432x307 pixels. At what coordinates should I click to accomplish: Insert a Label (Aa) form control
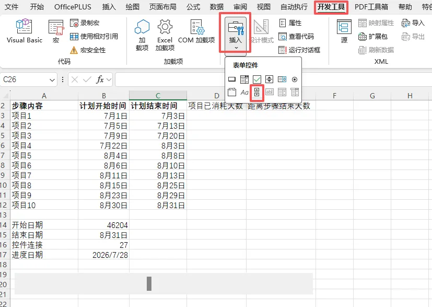[x=244, y=92]
